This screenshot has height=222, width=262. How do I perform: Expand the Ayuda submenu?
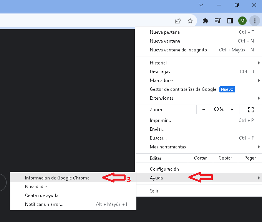(199, 178)
